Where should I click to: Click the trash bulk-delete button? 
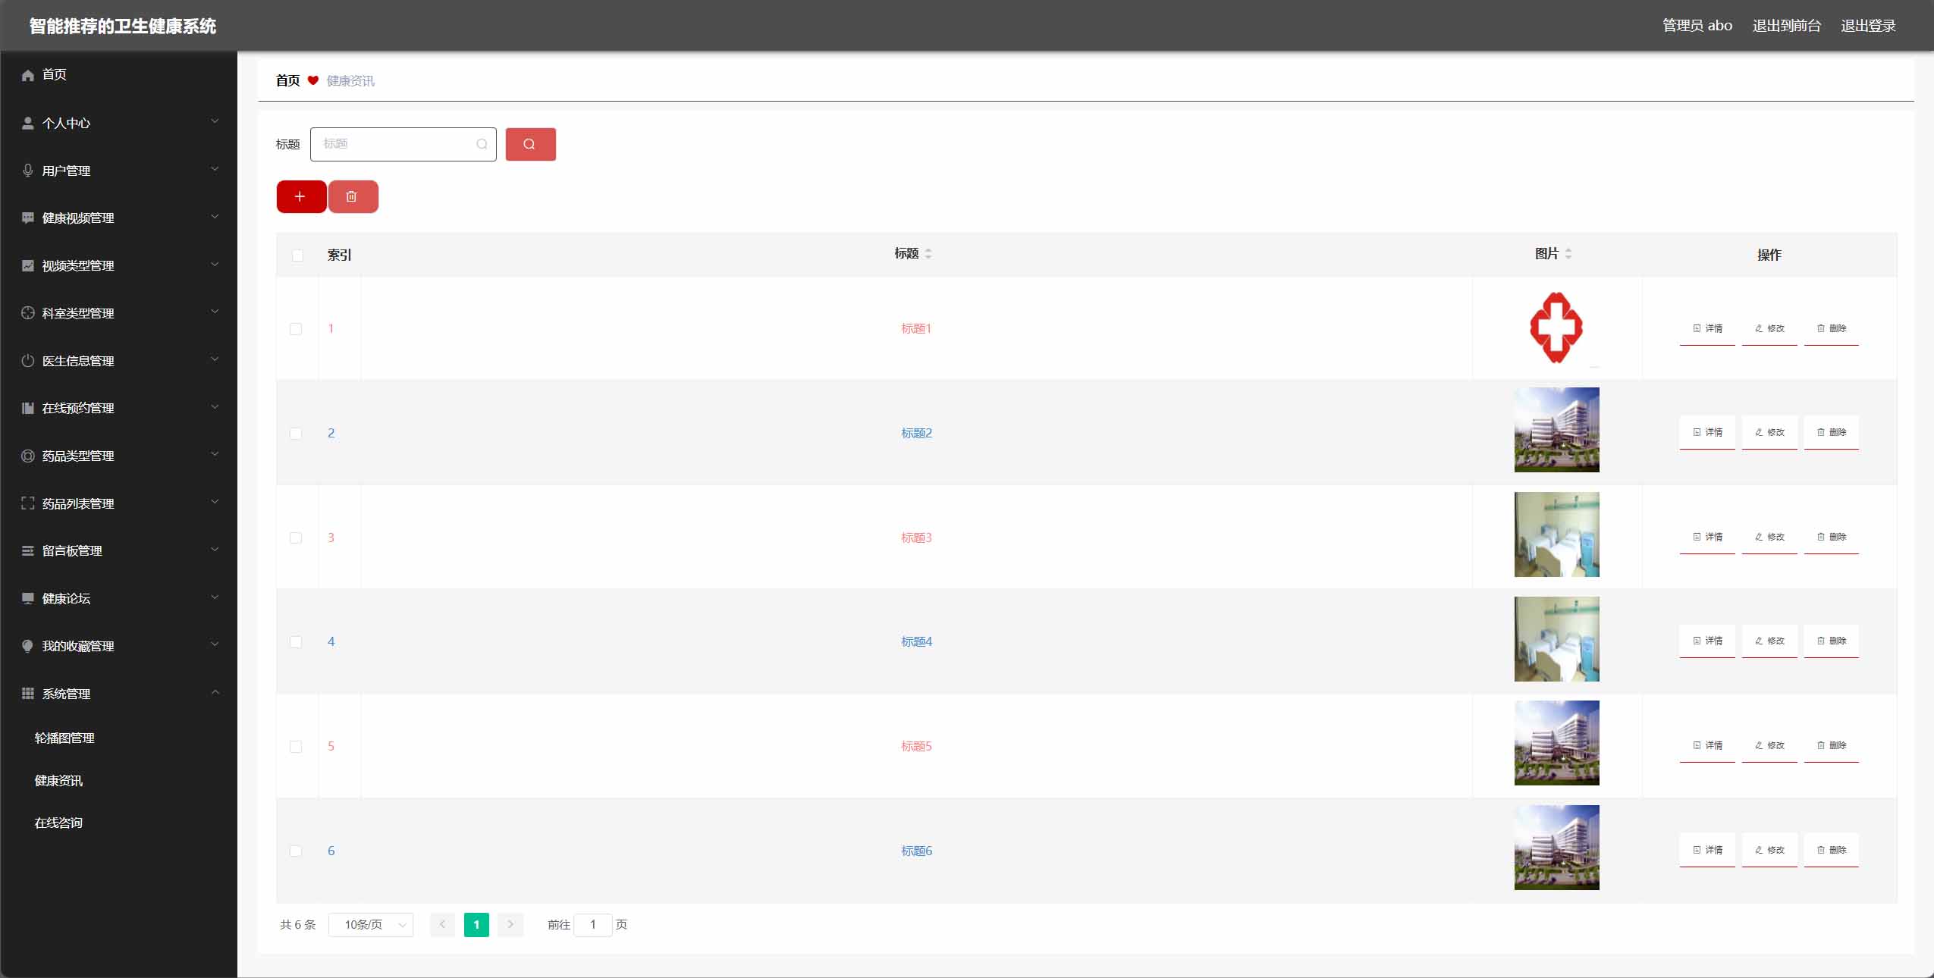(353, 196)
